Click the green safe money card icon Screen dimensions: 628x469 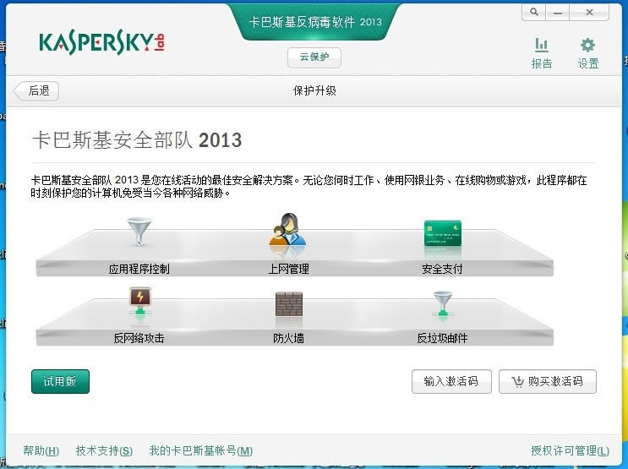pyautogui.click(x=443, y=232)
